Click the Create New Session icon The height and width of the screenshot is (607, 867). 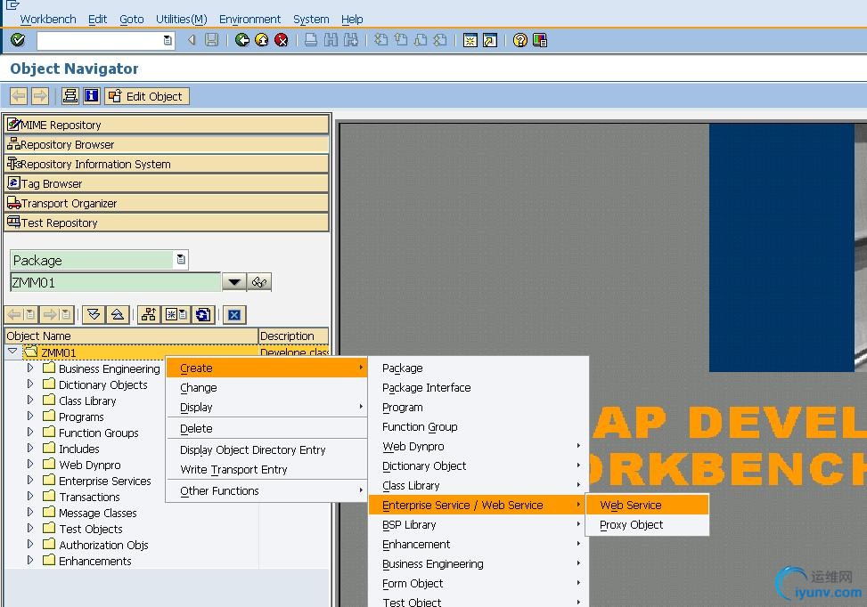coord(470,40)
